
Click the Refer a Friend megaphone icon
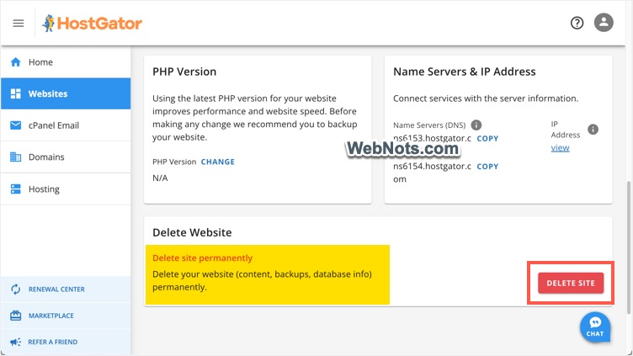[16, 342]
